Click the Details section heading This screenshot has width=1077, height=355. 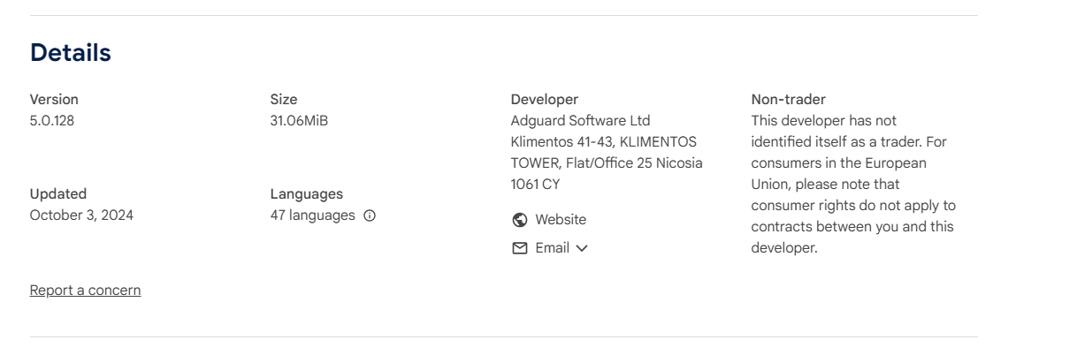(x=71, y=53)
